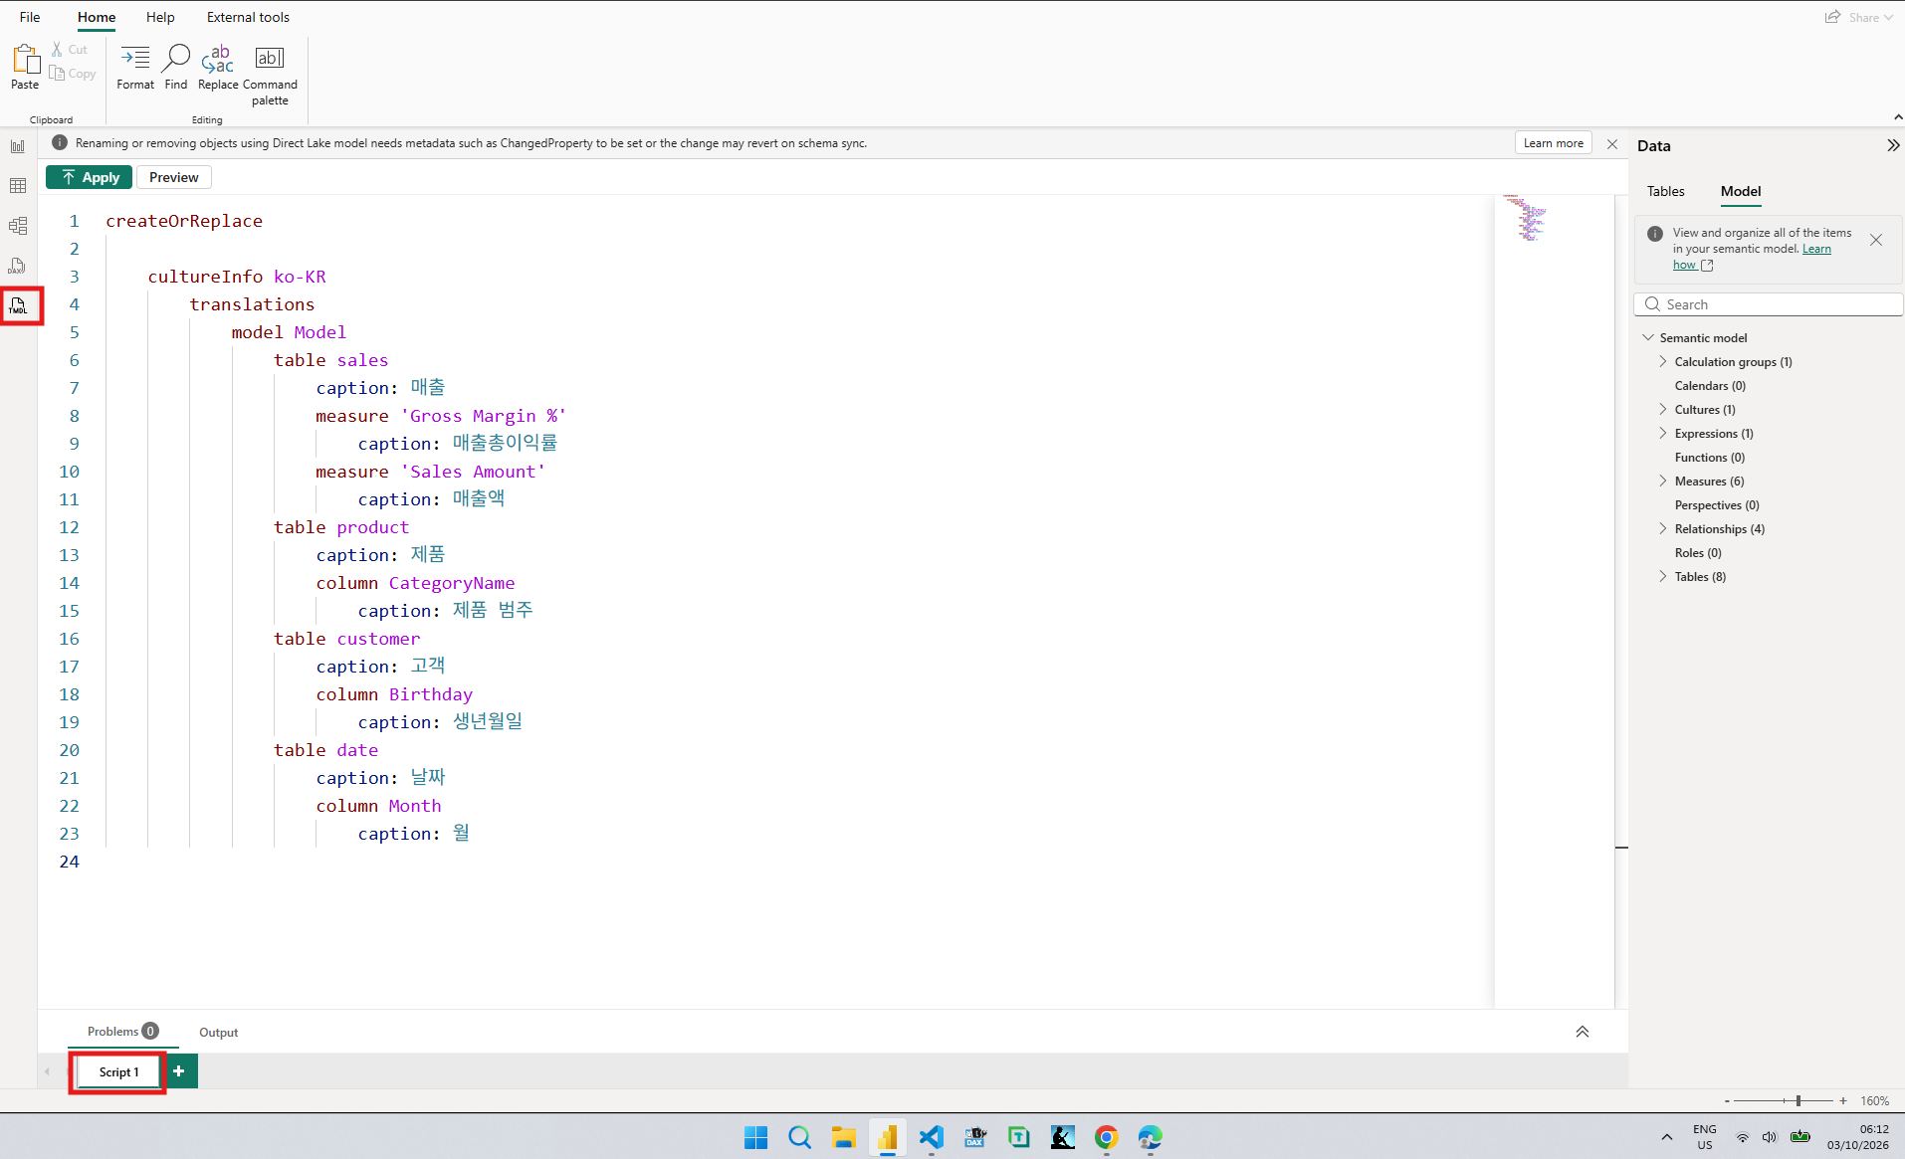The width and height of the screenshot is (1905, 1159).
Task: Close the semantic model tip in Data pane
Action: click(1875, 240)
